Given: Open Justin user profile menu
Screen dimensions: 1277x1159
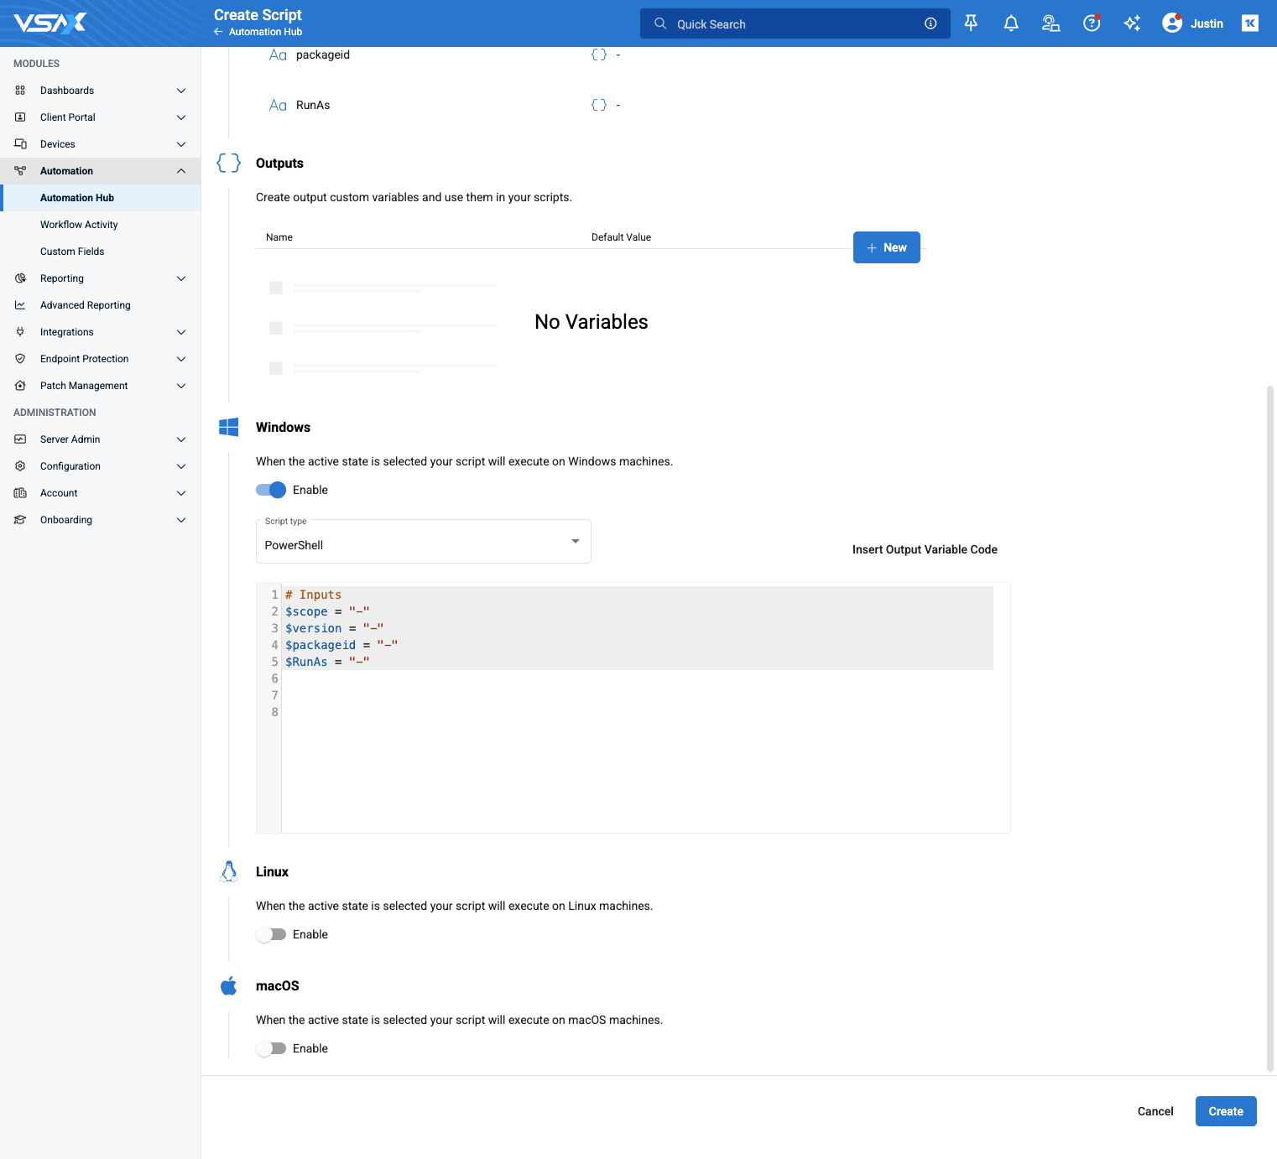Looking at the screenshot, I should click(x=1192, y=23).
